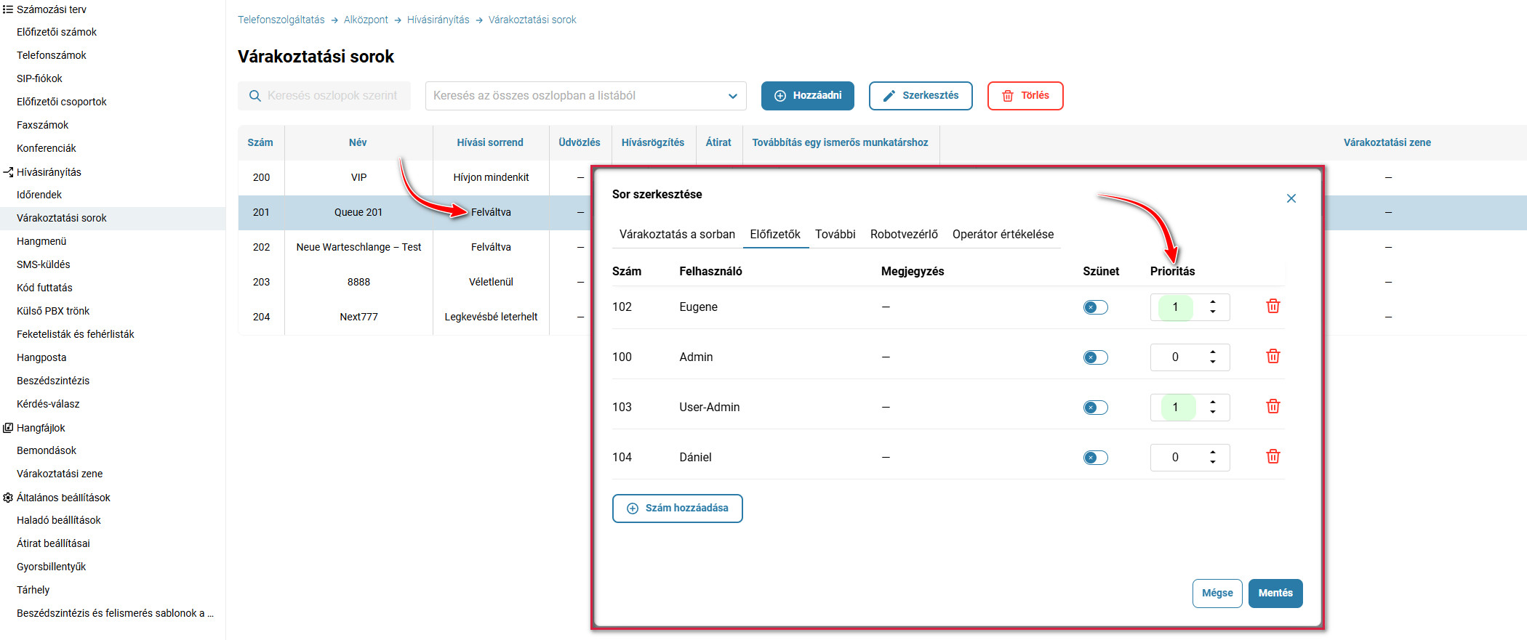Delete subscriber Admin with the trash icon

tap(1272, 357)
